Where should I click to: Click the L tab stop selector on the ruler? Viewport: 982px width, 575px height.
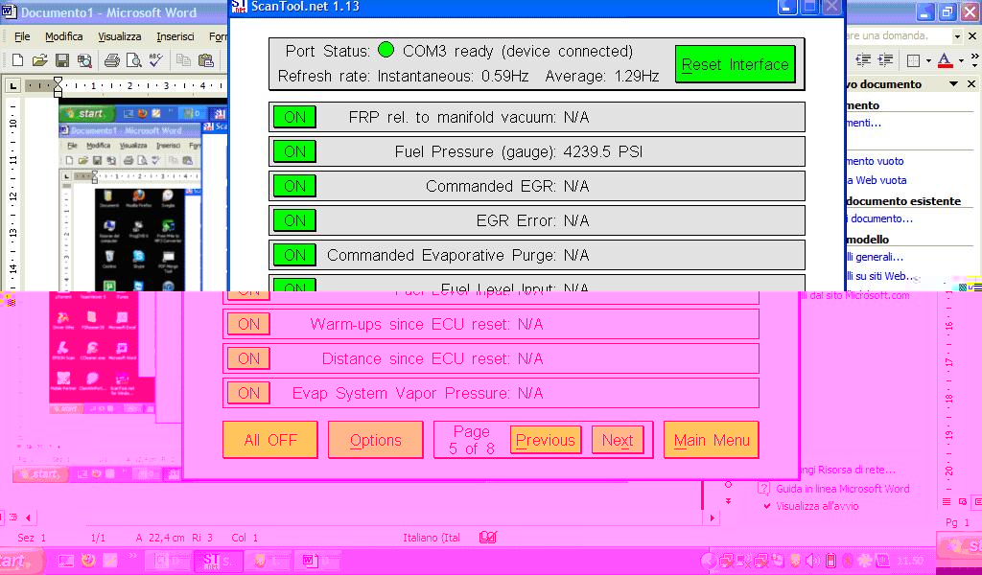point(12,85)
